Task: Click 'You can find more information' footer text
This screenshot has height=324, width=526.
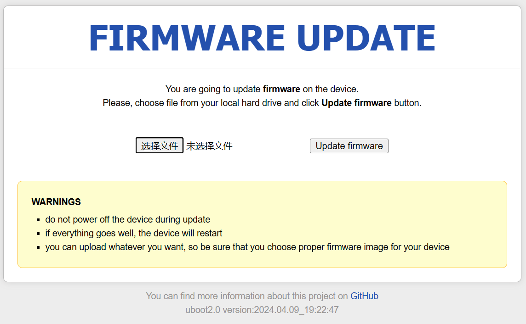Action: point(247,296)
